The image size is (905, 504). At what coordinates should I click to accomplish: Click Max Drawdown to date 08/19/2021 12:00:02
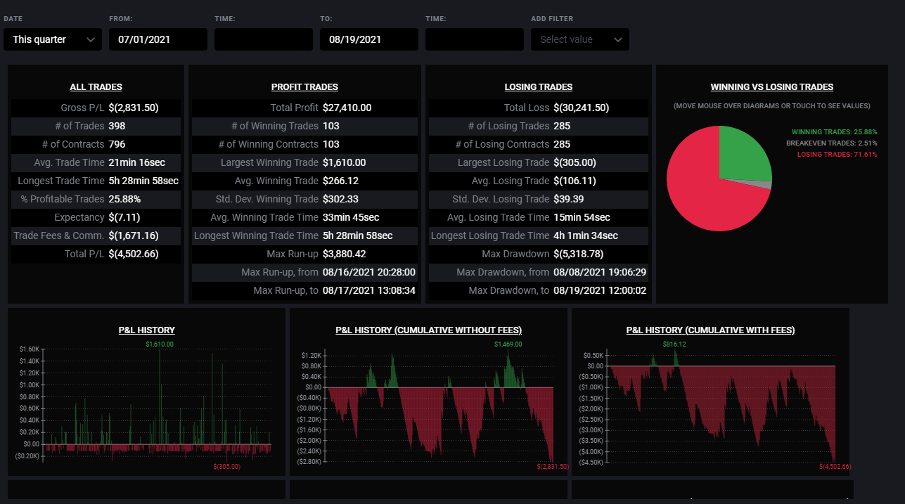coord(600,290)
